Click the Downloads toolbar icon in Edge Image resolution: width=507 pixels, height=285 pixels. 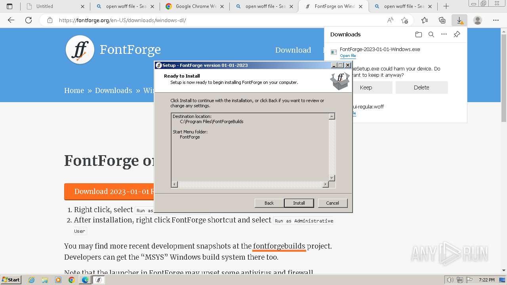point(459,20)
